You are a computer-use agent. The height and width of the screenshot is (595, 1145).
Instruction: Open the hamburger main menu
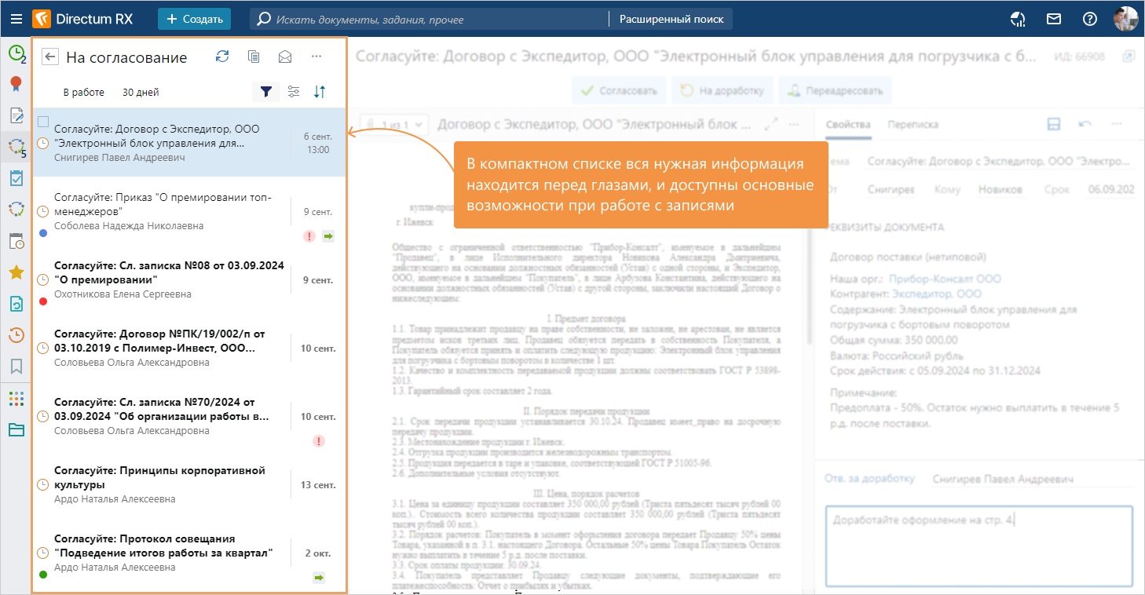point(16,19)
